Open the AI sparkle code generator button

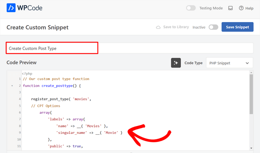176,63
